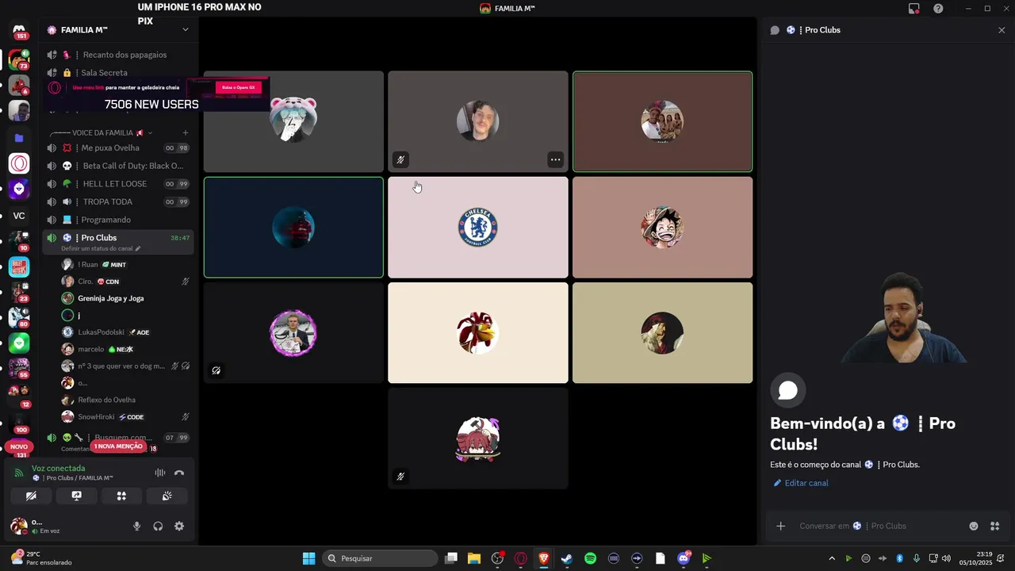Click Voz conectada connection status
The width and height of the screenshot is (1015, 571).
point(58,469)
